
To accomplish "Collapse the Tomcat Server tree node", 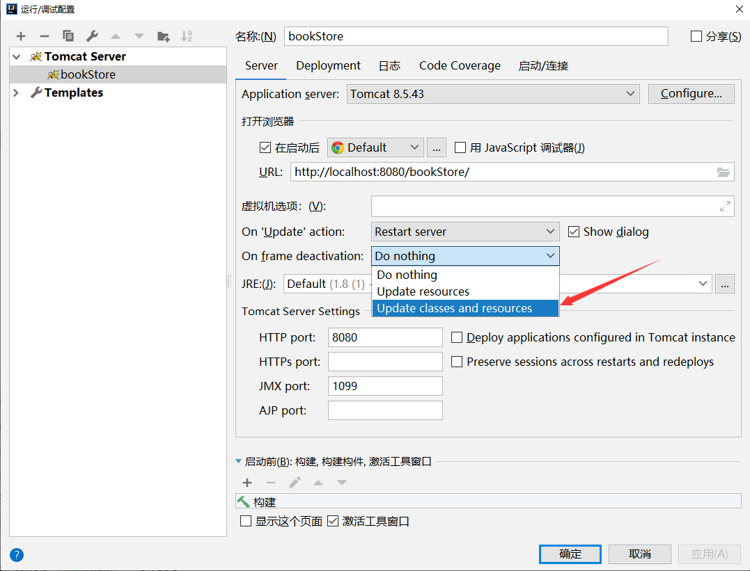I will pos(17,57).
